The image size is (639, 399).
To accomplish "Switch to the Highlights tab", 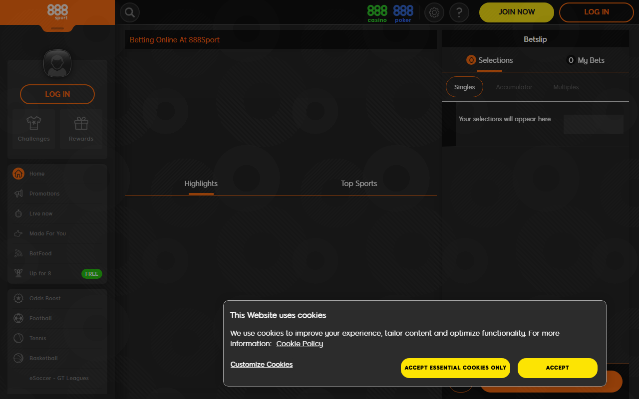I will coord(201,184).
